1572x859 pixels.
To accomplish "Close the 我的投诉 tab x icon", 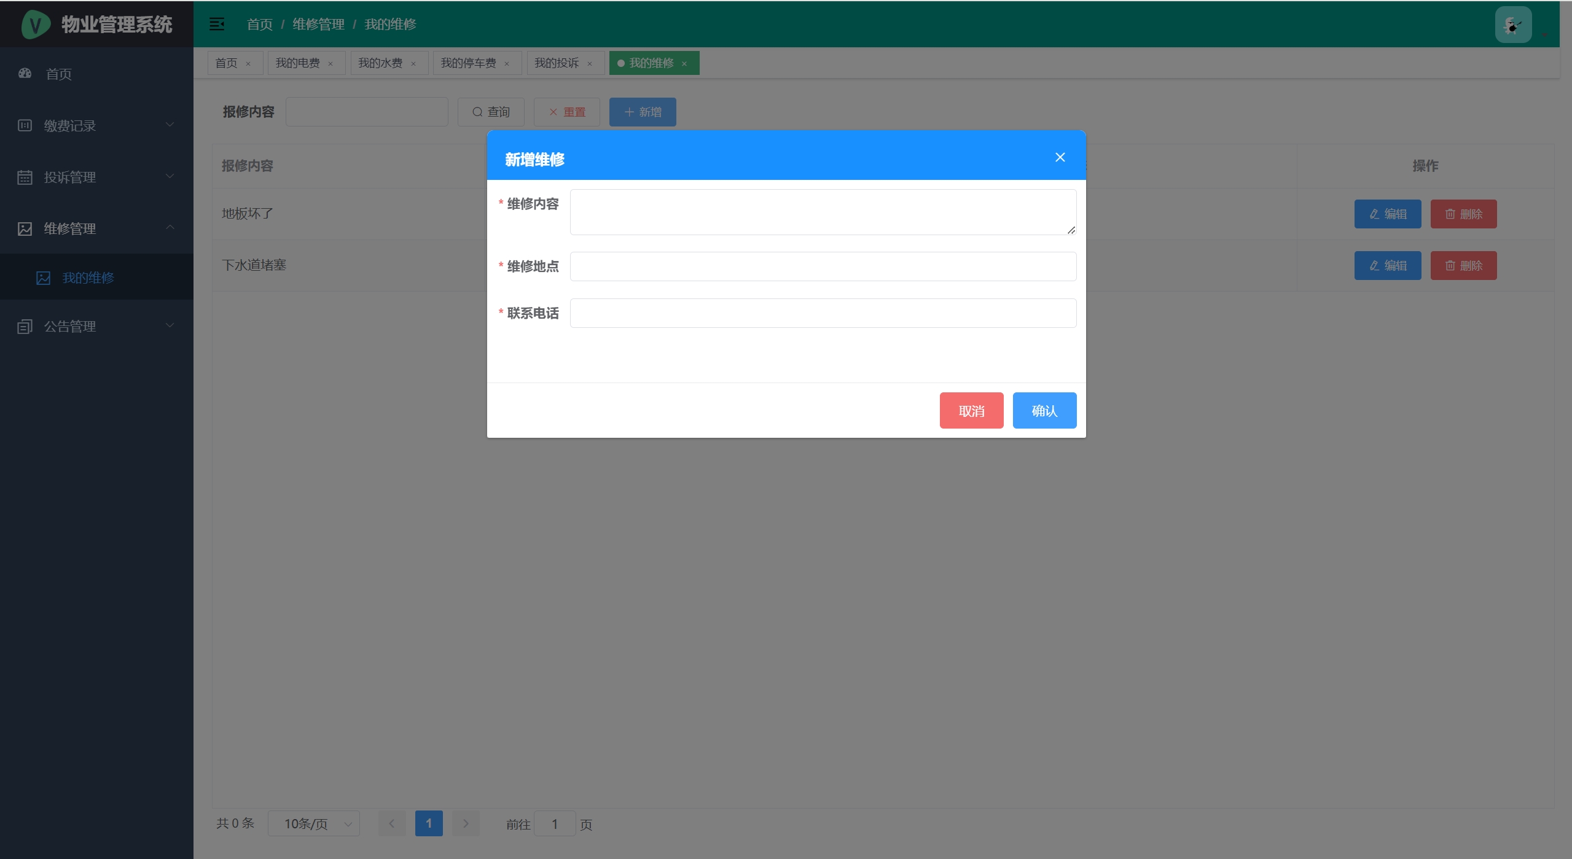I will point(590,64).
